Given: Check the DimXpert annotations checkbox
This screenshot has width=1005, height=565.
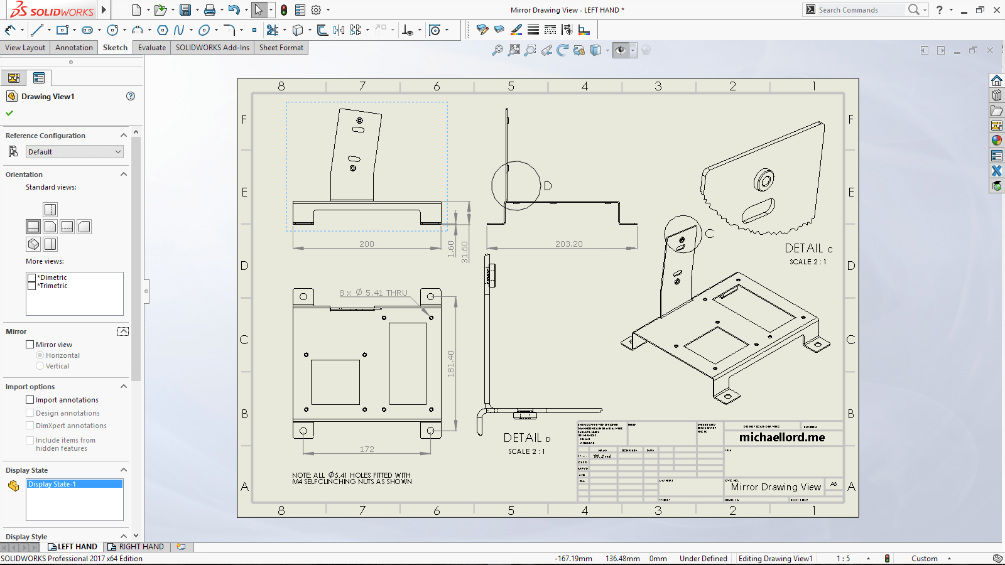Looking at the screenshot, I should click(x=30, y=426).
